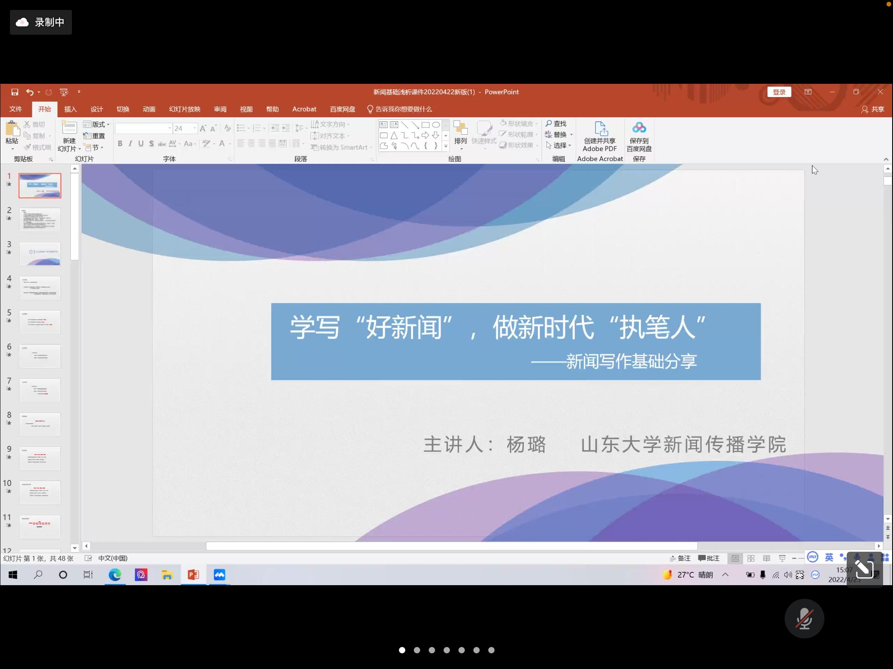Click the Task View taskbar icon

pyautogui.click(x=88, y=575)
